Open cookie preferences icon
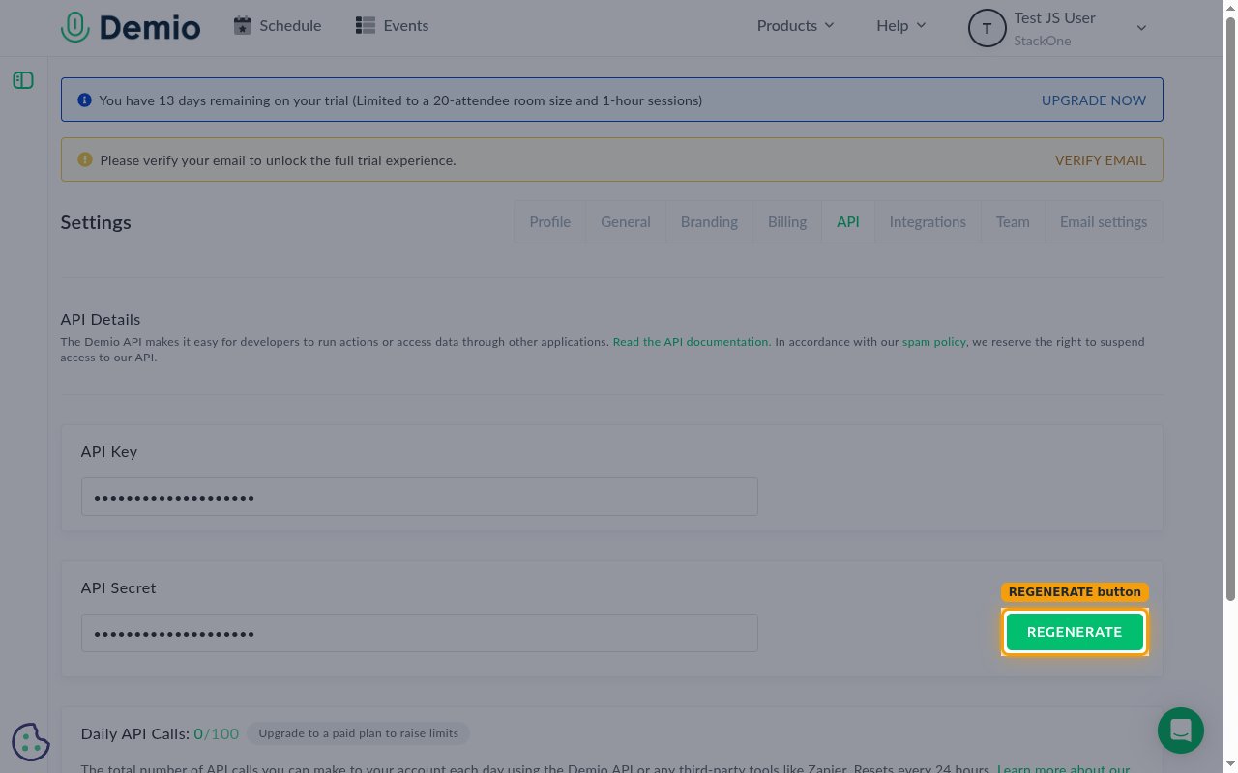The image size is (1238, 773). pyautogui.click(x=31, y=742)
